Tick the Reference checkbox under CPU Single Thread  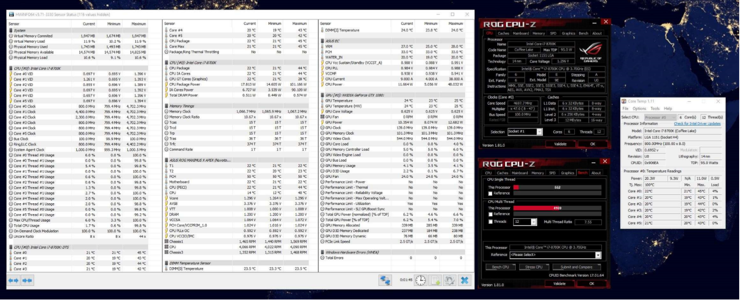(490, 193)
